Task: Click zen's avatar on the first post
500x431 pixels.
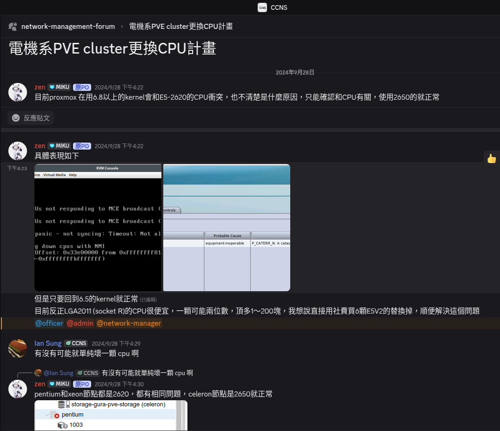Action: point(18,92)
